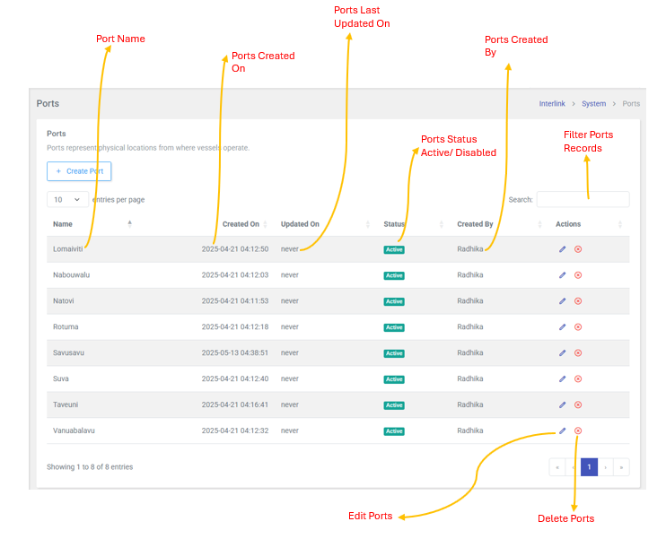
Task: Click the edit pencil icon for Lomaiviti
Action: (x=563, y=249)
